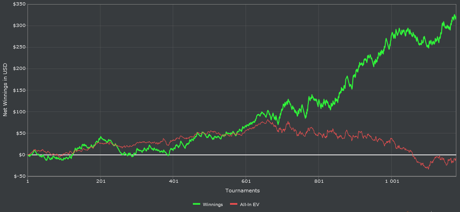Viewport: 460px width, 212px height.
Task: Click the Net Winnings in USD axis title
Action: tap(5, 90)
